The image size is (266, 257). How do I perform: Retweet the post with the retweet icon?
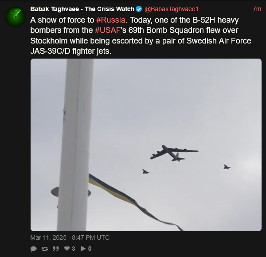pyautogui.click(x=45, y=249)
